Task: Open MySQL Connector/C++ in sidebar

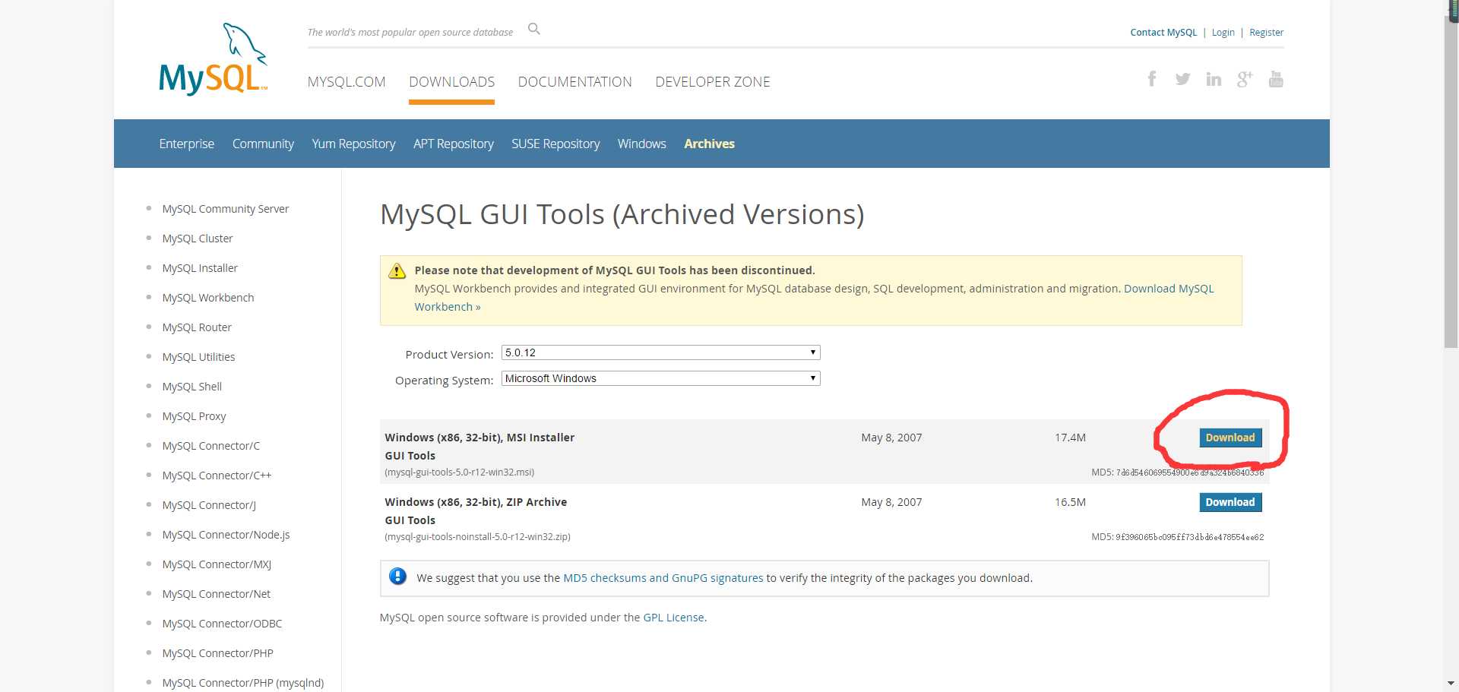Action: click(217, 476)
